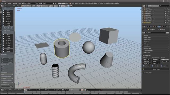Add a WCone primitive
The width and height of the screenshot is (170, 95).
[x=8, y=20]
